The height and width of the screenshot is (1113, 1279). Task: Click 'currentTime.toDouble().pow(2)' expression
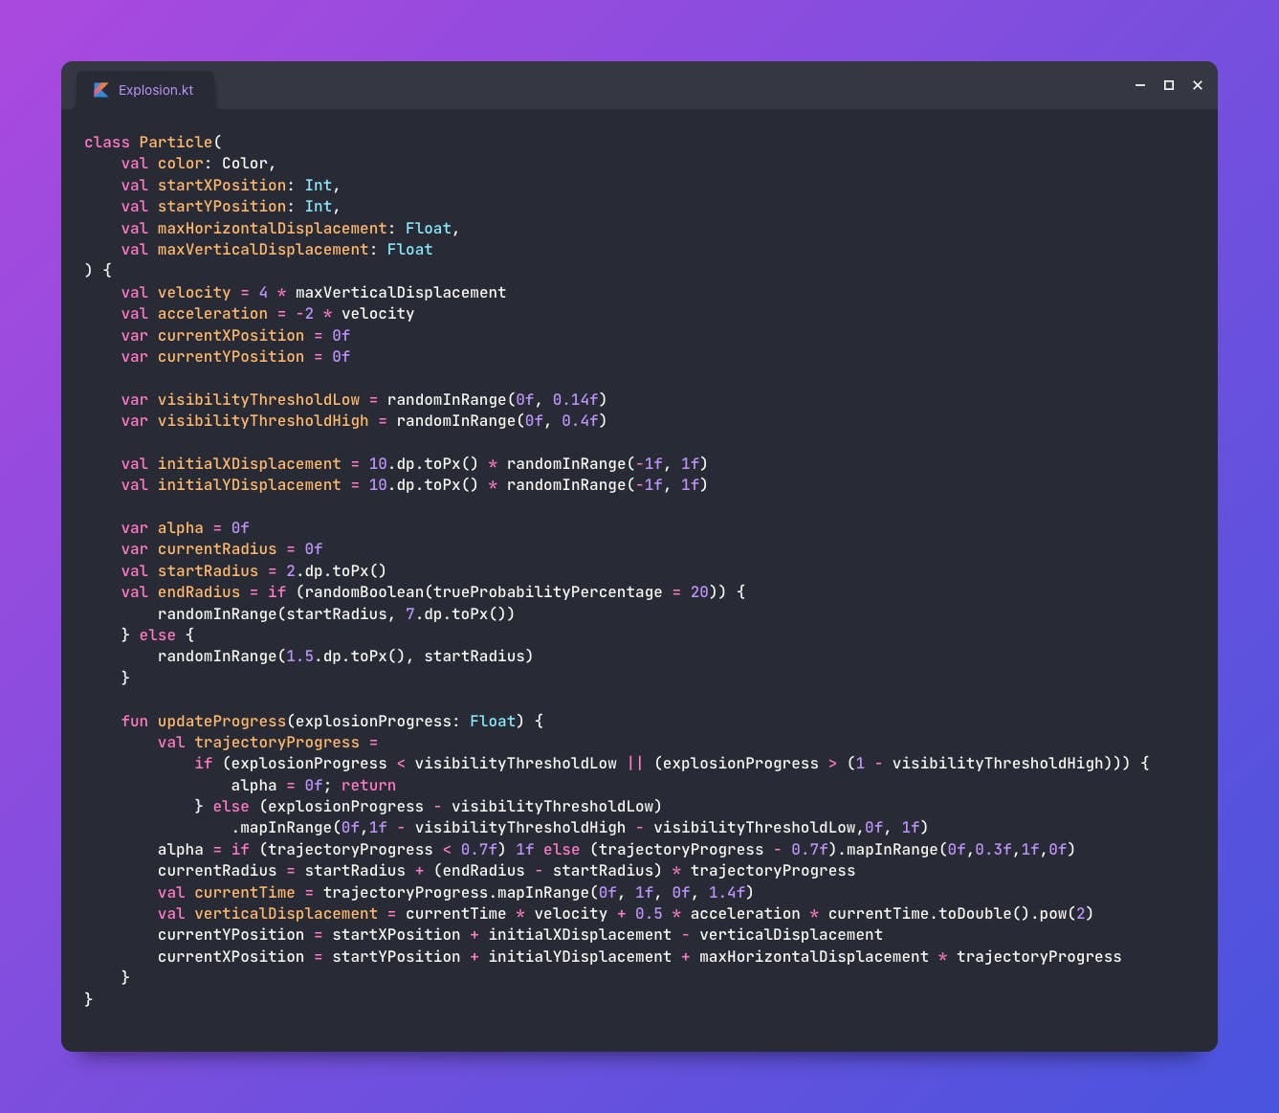click(x=960, y=913)
